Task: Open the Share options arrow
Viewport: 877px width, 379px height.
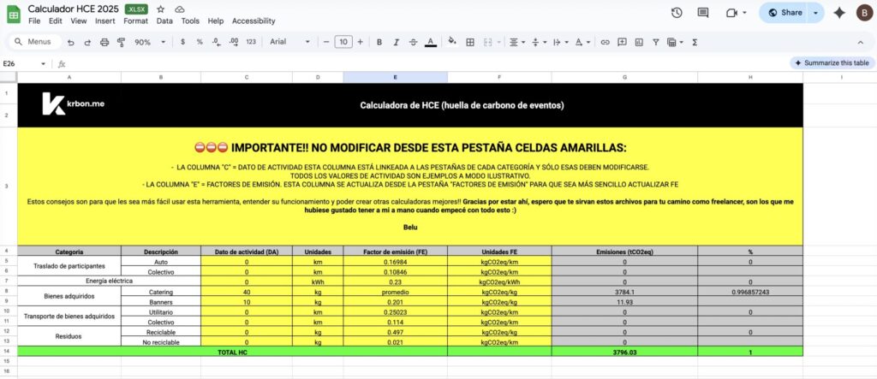Action: pyautogui.click(x=816, y=13)
